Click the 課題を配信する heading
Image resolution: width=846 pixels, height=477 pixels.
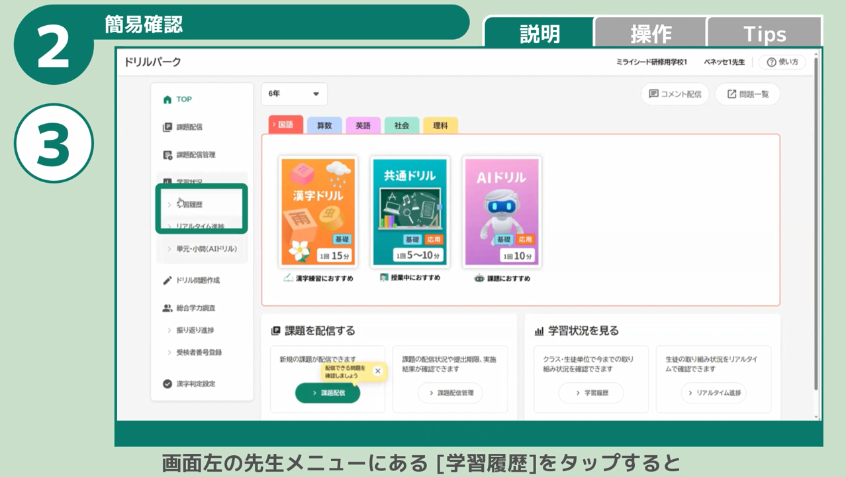(320, 331)
